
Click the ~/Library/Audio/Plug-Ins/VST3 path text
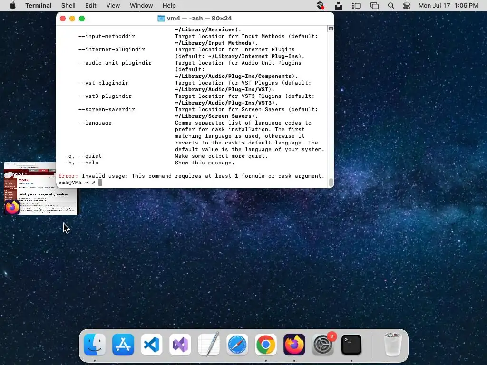tap(224, 103)
